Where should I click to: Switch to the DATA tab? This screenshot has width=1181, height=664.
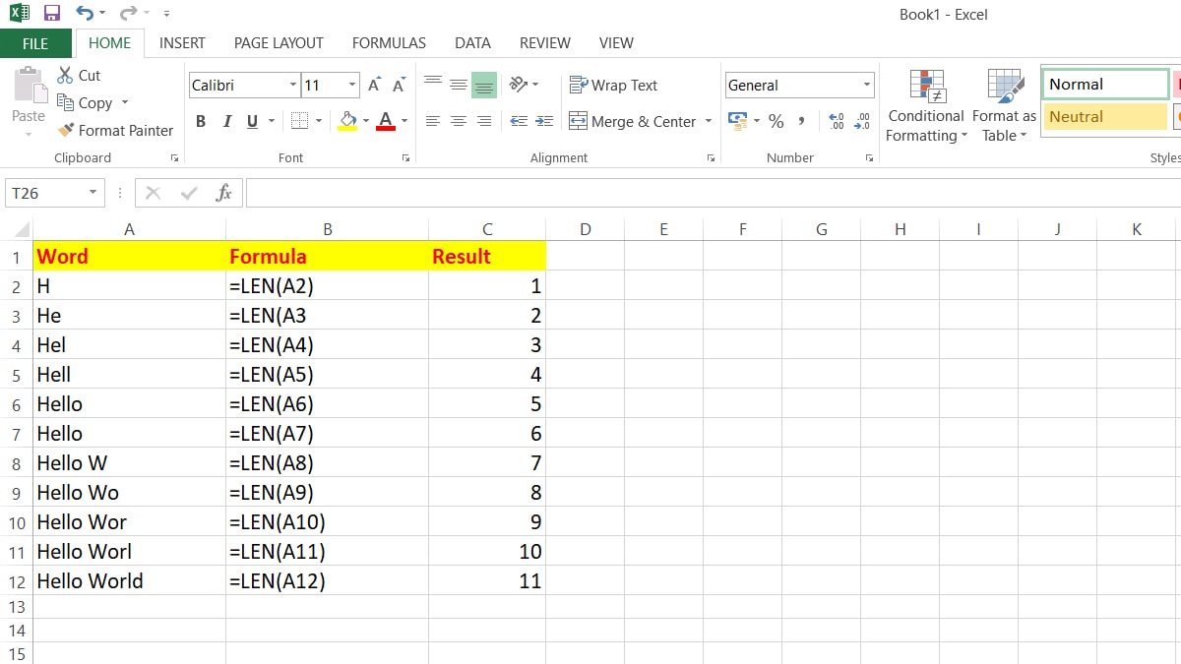(472, 43)
